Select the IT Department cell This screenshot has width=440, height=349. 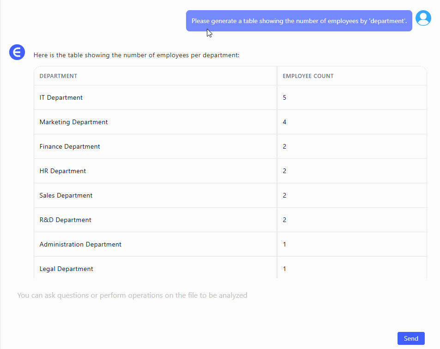tap(61, 98)
